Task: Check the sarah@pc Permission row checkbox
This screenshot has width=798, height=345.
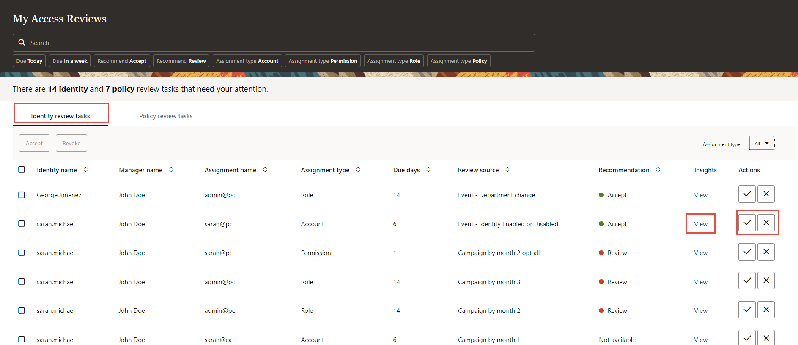Action: pos(22,253)
